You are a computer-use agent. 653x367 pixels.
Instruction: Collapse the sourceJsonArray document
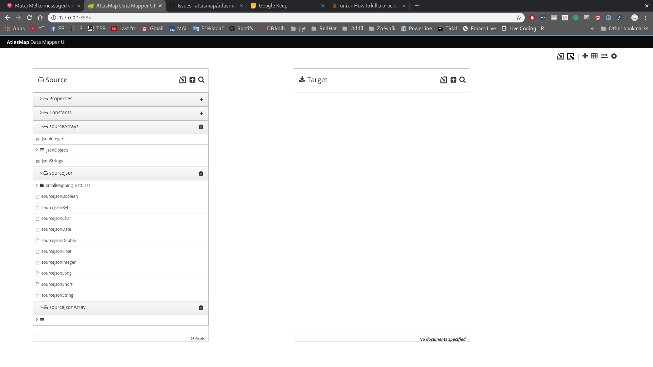pyautogui.click(x=41, y=307)
